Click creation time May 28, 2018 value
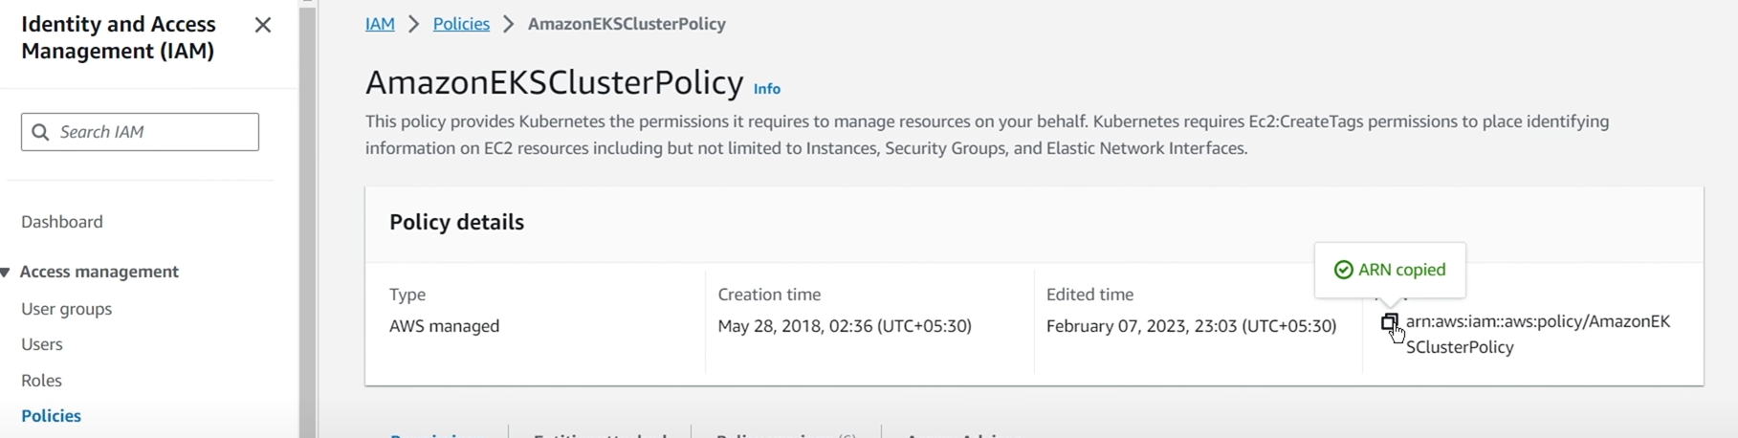 coord(845,326)
